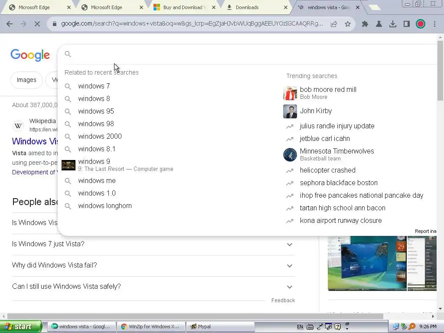The width and height of the screenshot is (444, 333).
Task: Click the Feedback link
Action: (x=283, y=300)
